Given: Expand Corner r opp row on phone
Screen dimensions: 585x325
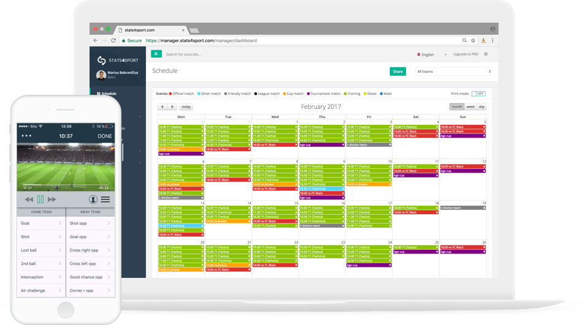Looking at the screenshot, I should (x=90, y=290).
